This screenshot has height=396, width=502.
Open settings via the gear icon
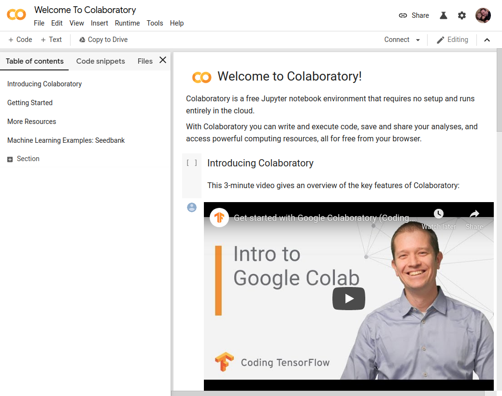(462, 15)
